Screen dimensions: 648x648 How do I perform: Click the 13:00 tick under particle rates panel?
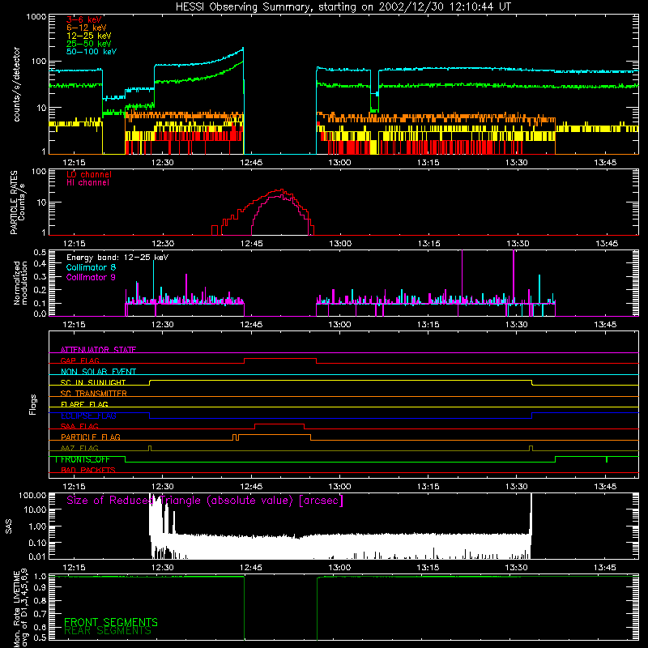[340, 244]
